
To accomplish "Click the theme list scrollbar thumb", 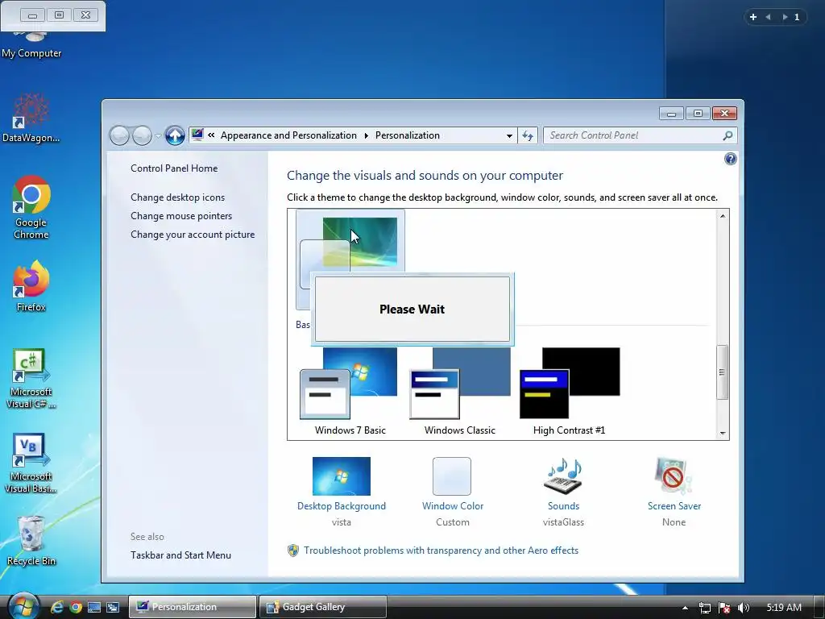I will coord(723,372).
